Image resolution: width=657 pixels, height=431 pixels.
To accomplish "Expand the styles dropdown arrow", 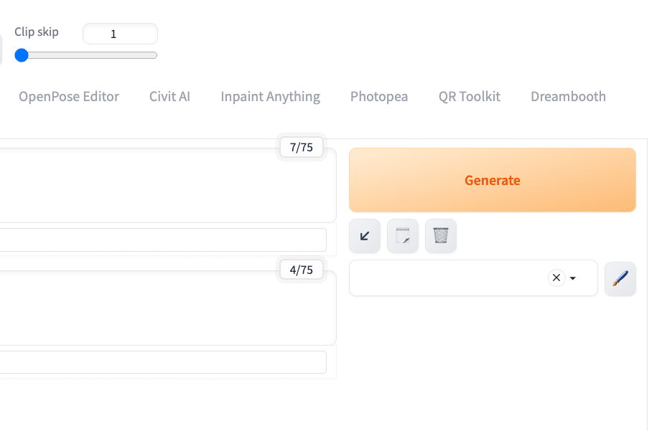I will (x=573, y=278).
